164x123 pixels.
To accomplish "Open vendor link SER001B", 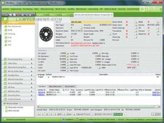I will pyautogui.click(x=42, y=92).
